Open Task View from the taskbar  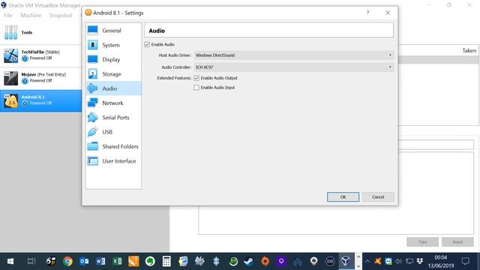[x=31, y=261]
